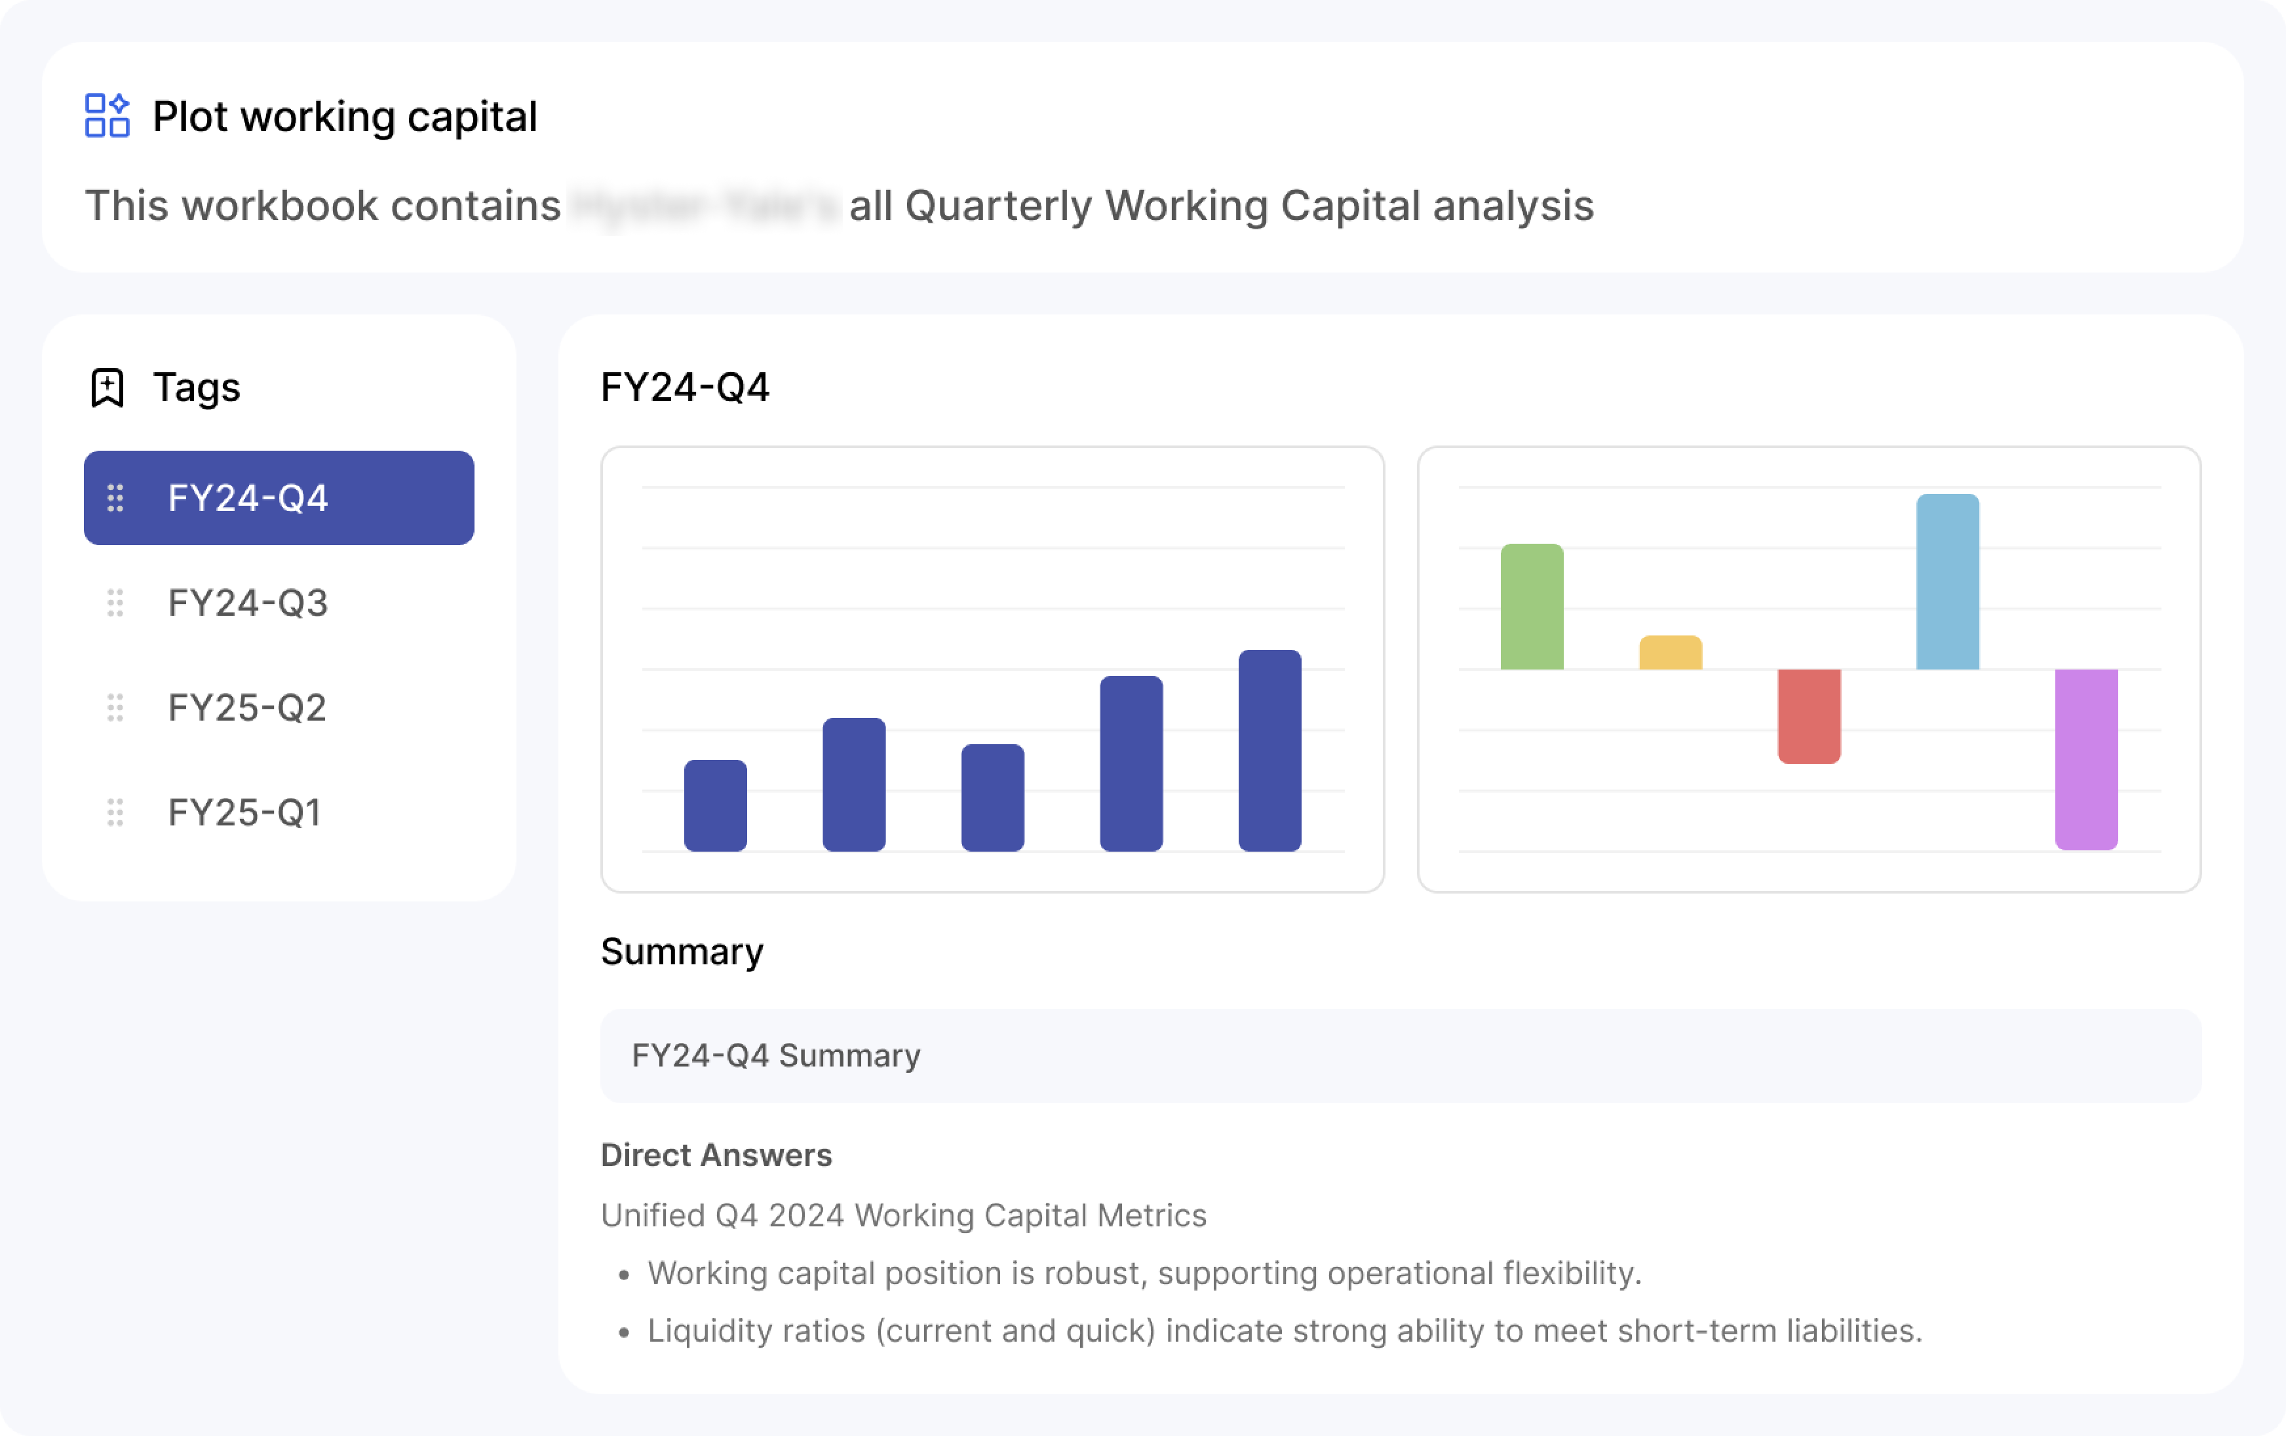Click the light blue tallest bar
This screenshot has width=2286, height=1436.
1947,582
